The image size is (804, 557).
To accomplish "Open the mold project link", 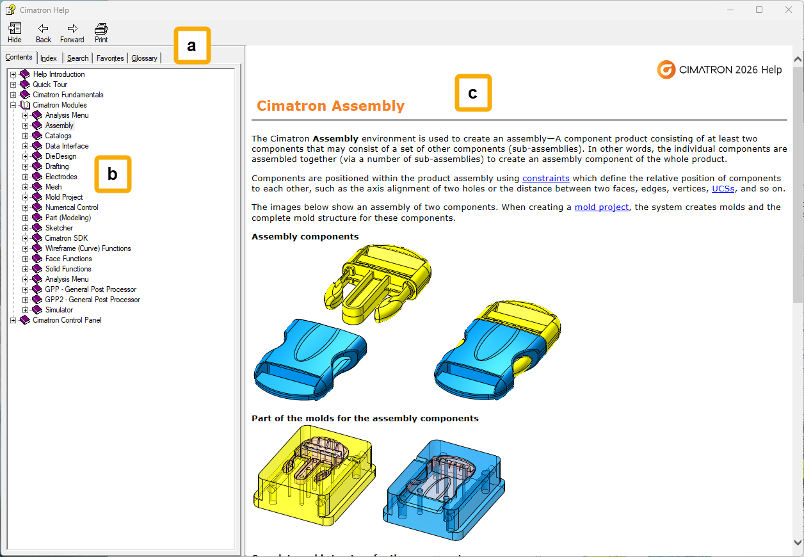I will pyautogui.click(x=601, y=207).
